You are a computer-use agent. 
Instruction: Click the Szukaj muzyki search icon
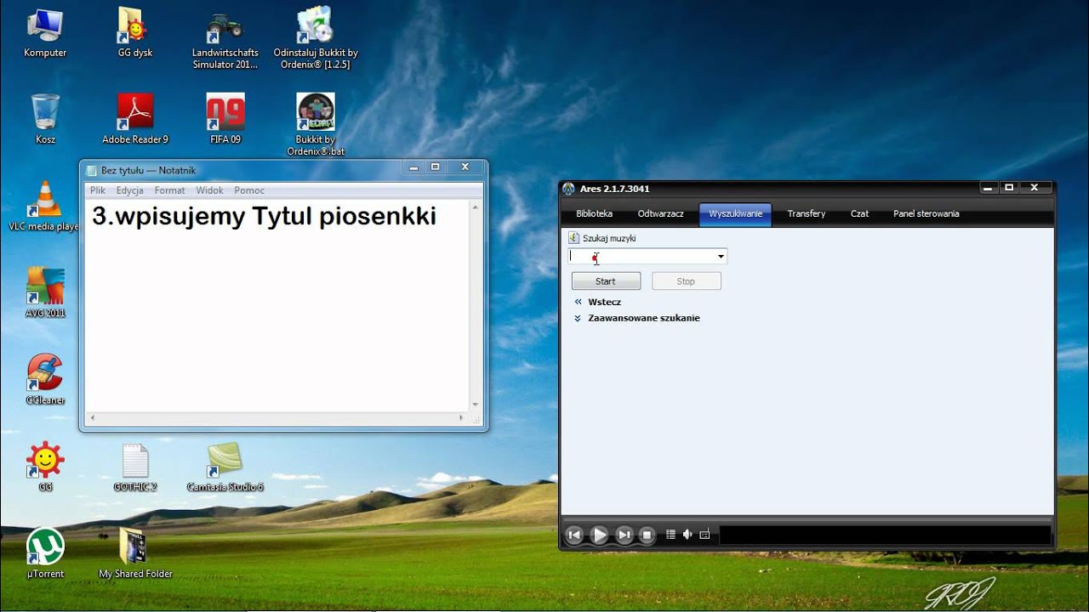[574, 238]
